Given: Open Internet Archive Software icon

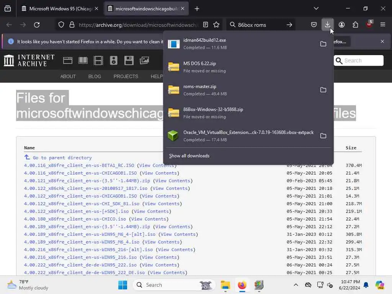Looking at the screenshot, I should pyautogui.click(x=129, y=60).
